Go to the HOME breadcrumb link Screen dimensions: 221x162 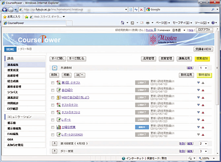[x=10, y=49]
